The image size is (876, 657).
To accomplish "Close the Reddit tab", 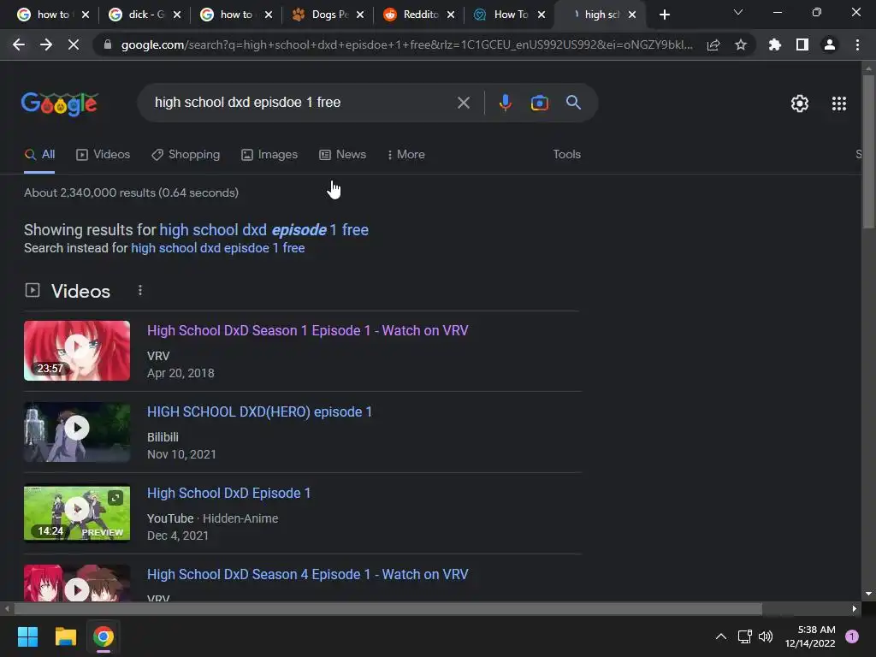I will (x=451, y=15).
